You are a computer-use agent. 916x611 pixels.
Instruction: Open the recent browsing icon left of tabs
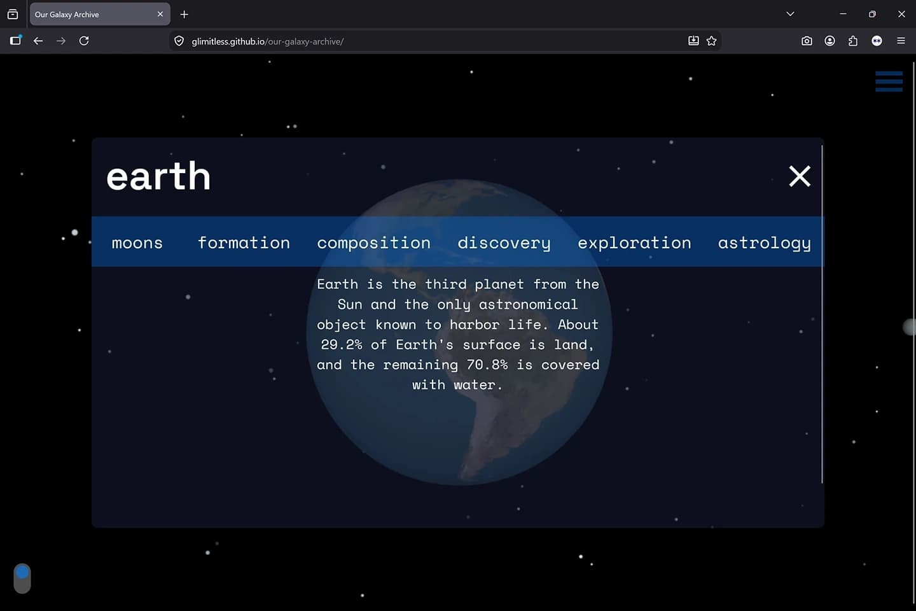pos(13,14)
